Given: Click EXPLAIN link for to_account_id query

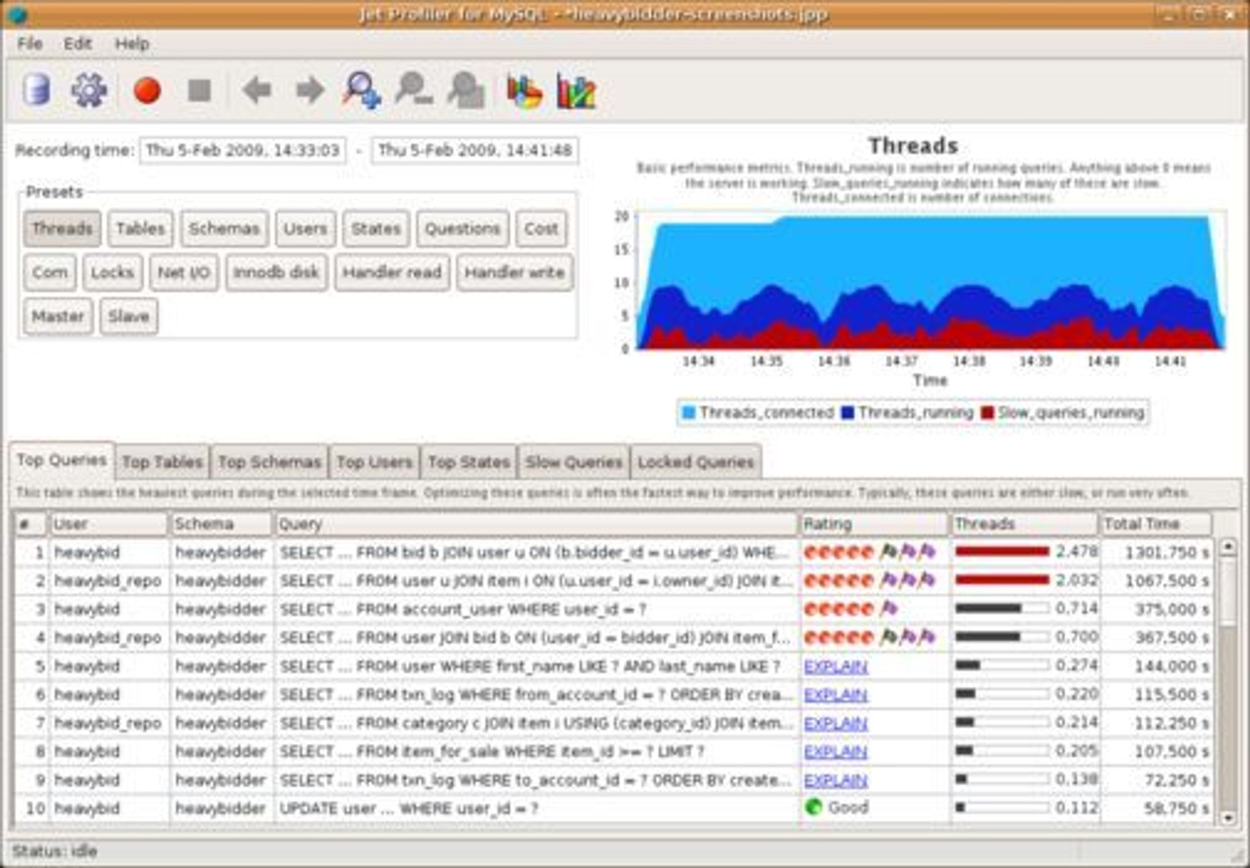Looking at the screenshot, I should (x=836, y=780).
